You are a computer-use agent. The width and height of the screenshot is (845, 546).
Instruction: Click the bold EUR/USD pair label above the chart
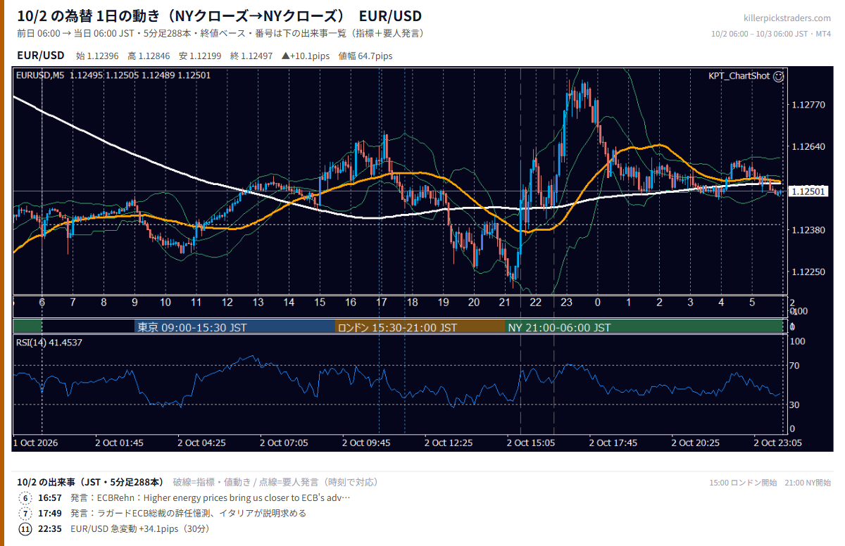pyautogui.click(x=40, y=55)
